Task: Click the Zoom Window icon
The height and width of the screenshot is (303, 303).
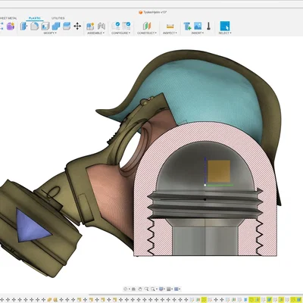Action: 152,289
